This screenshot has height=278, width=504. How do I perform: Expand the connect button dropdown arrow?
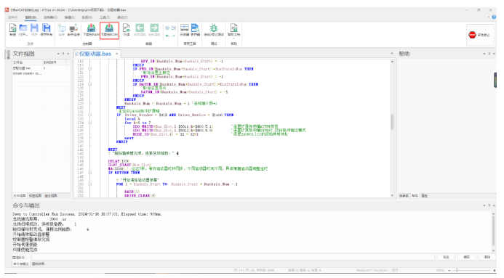(61, 38)
